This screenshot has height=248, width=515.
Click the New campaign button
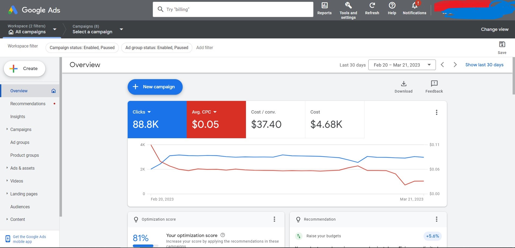point(155,87)
